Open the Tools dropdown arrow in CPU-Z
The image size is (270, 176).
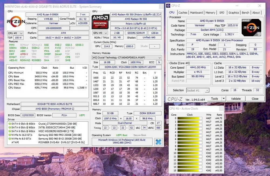tap(224, 98)
